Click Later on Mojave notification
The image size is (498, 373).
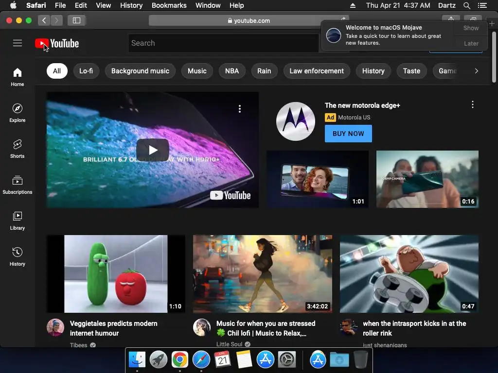[471, 43]
